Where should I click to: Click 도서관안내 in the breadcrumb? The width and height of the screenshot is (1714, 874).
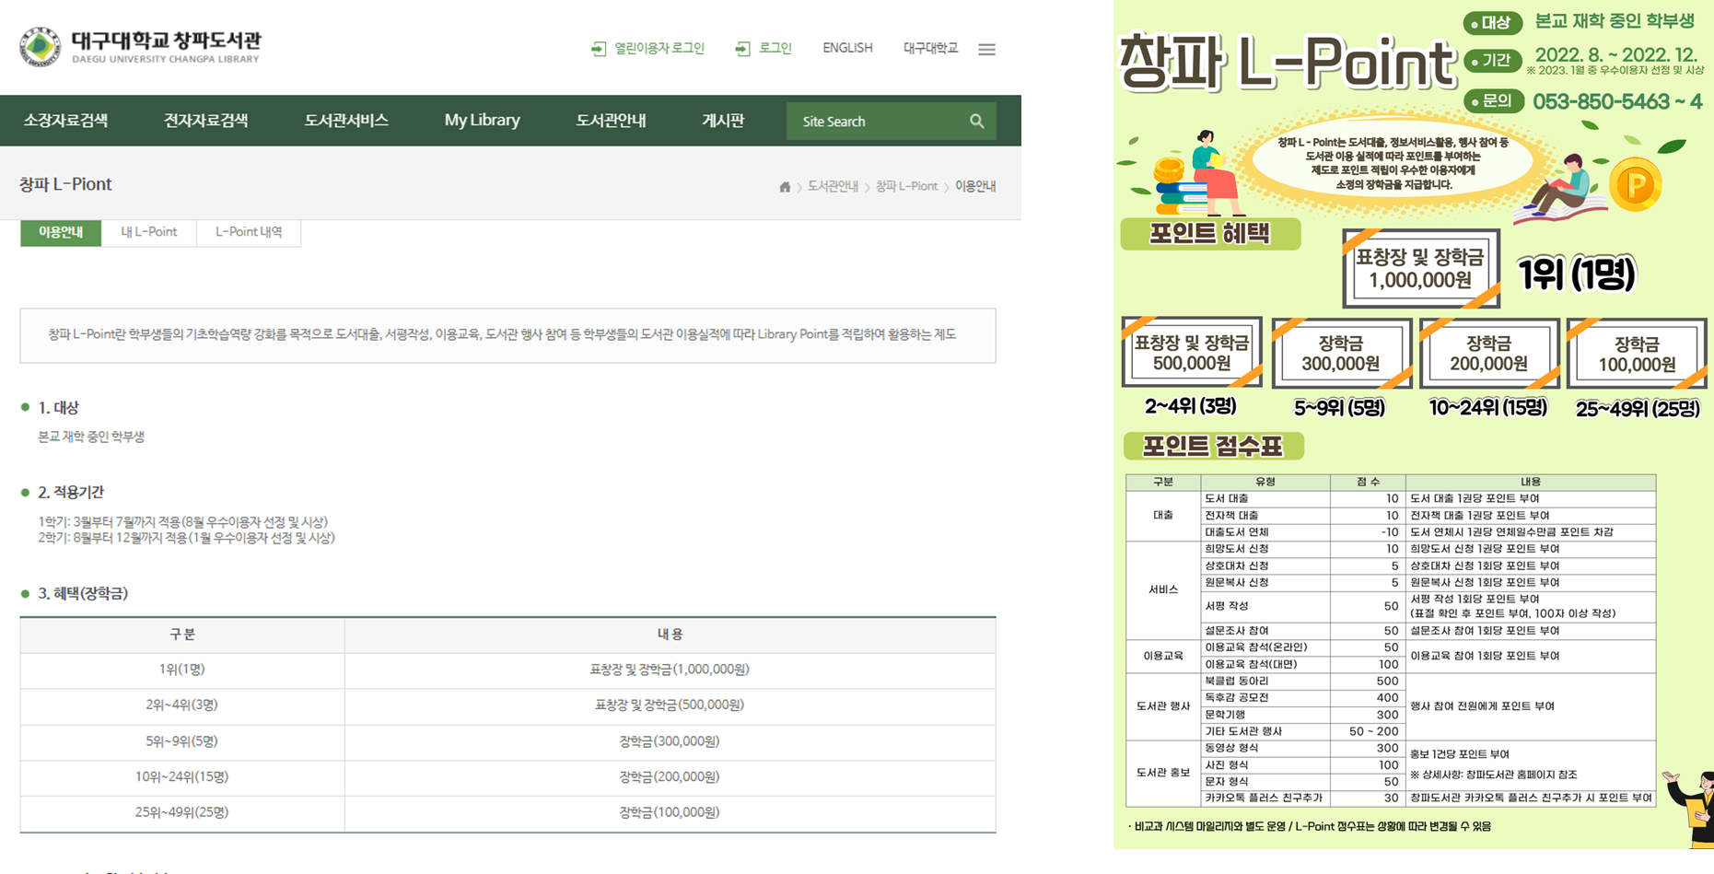click(833, 186)
